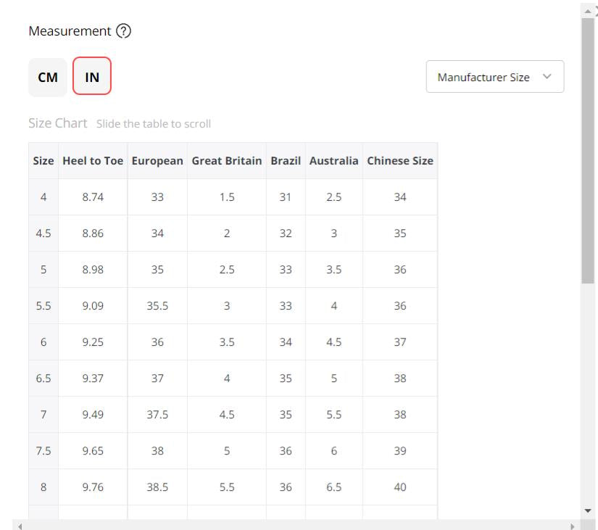Select the European 35.5 cell
598x530 pixels.
click(157, 306)
